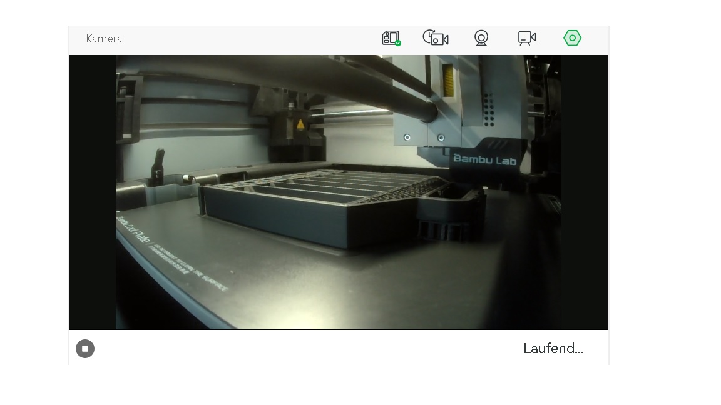Select the webcam camera icon
The image size is (721, 405).
[481, 39]
